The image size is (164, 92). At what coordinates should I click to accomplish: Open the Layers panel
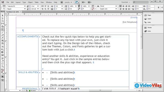(x=148, y=19)
